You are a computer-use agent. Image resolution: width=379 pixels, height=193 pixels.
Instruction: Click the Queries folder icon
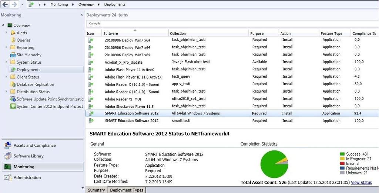(x=13, y=40)
